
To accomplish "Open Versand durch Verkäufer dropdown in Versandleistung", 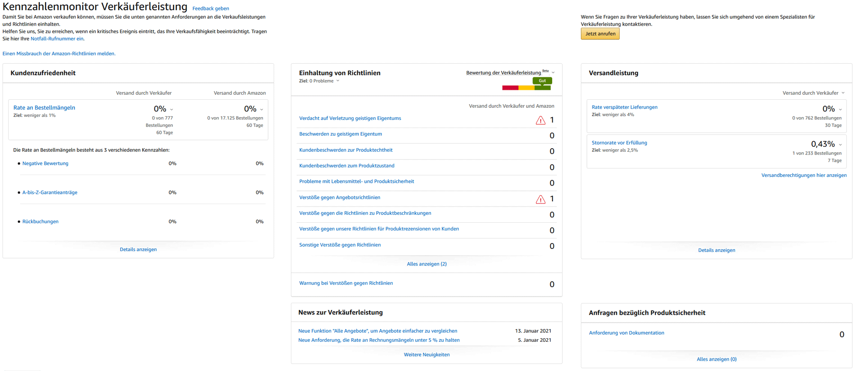I will [x=843, y=93].
